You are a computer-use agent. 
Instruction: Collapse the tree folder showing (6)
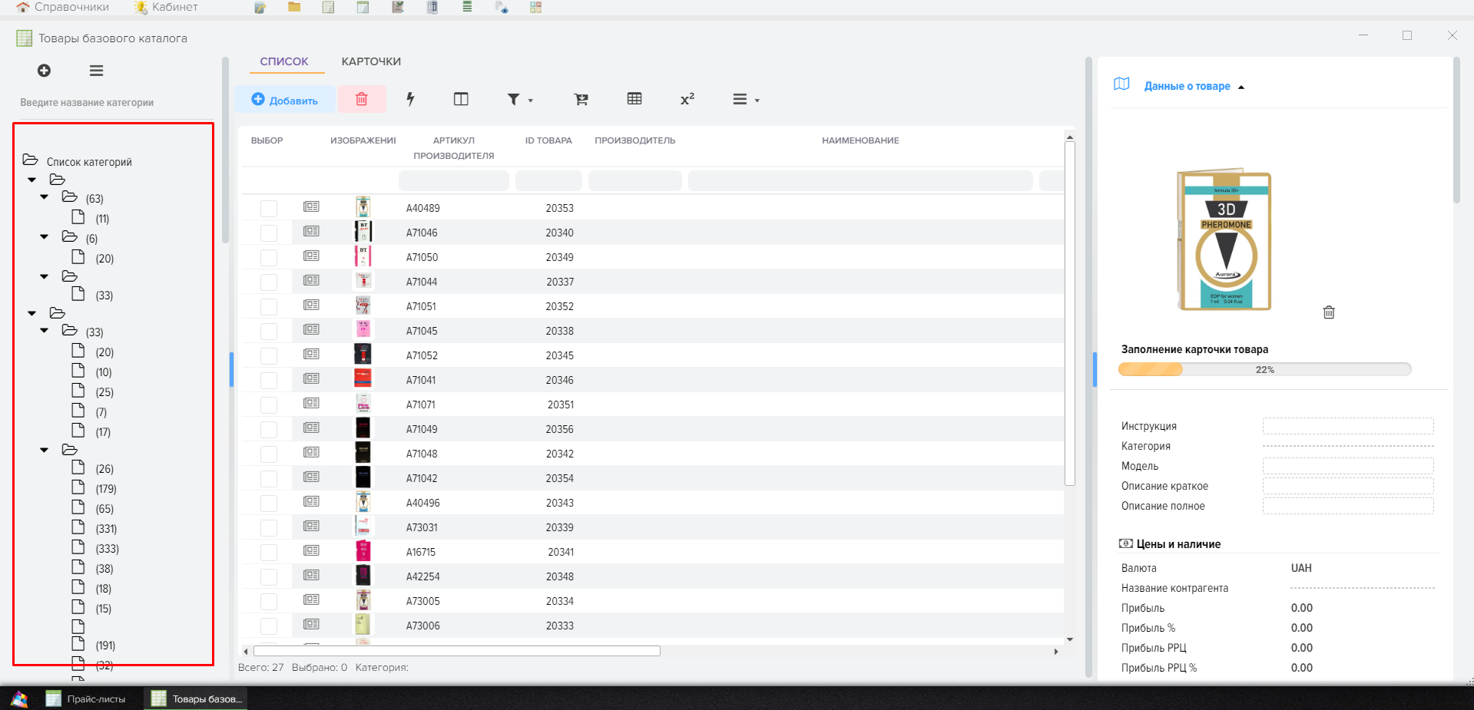tap(45, 237)
